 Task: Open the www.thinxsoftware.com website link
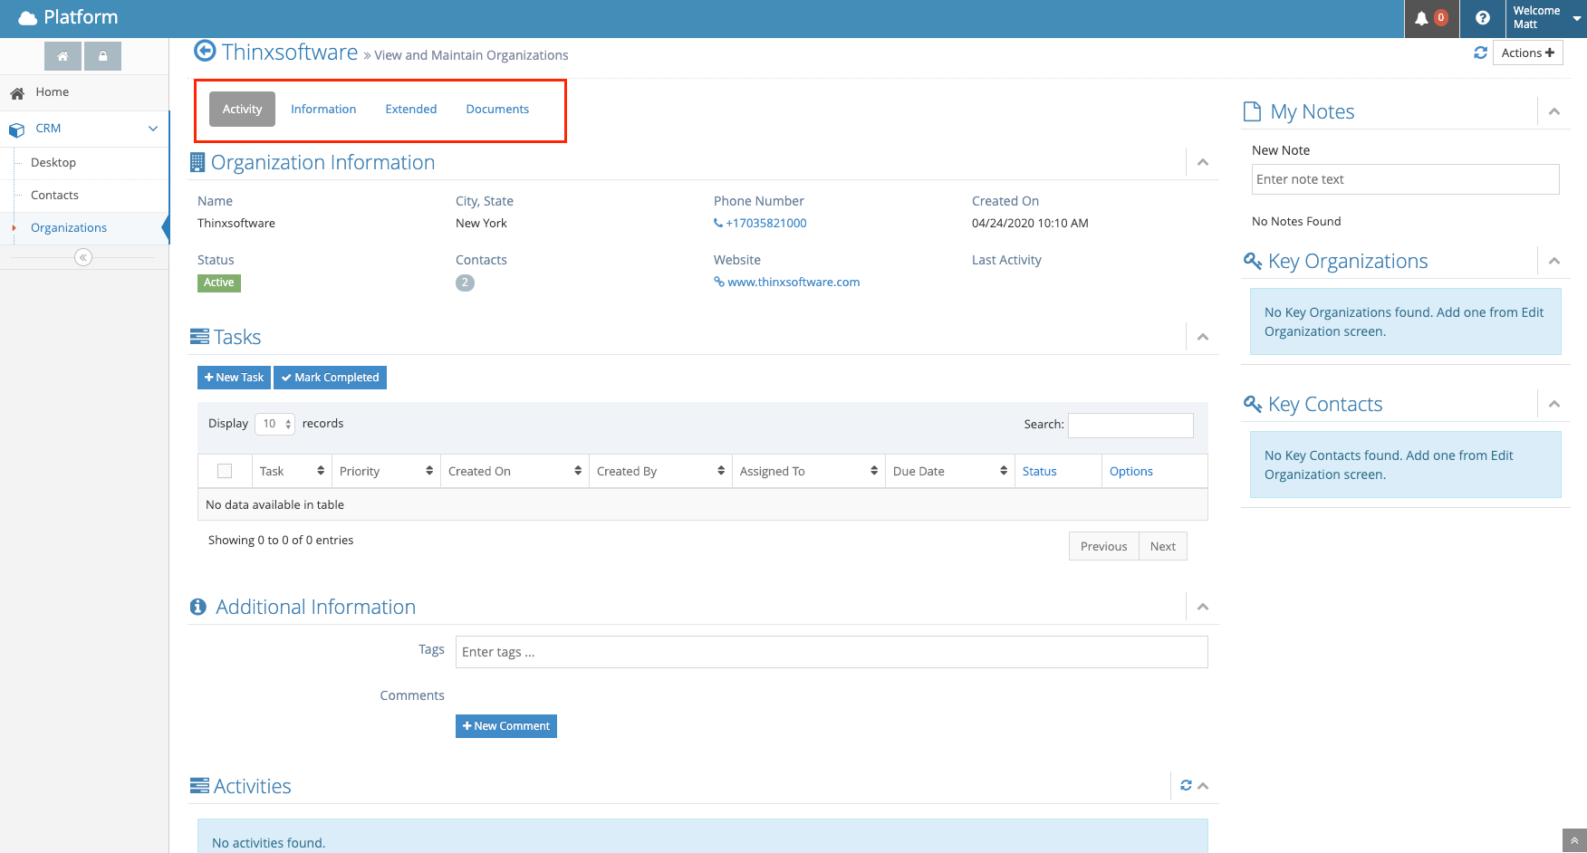(793, 282)
